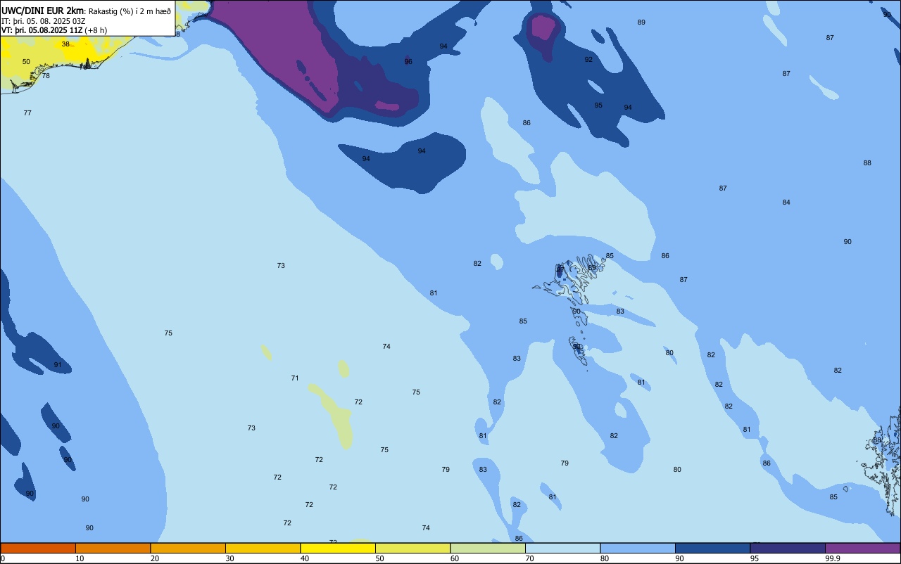Image resolution: width=901 pixels, height=564 pixels.
Task: Click the humidity value 77 on the map
Action: 27,113
